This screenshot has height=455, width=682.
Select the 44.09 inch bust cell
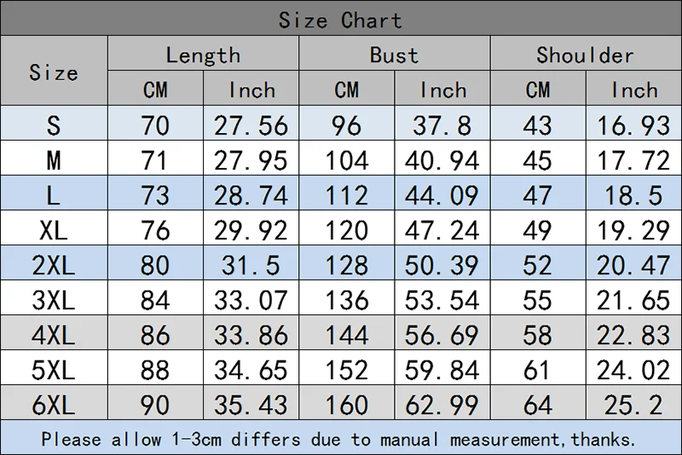[442, 195]
